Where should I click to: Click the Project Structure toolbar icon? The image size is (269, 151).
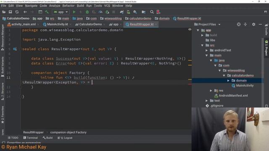[x=143, y=12]
